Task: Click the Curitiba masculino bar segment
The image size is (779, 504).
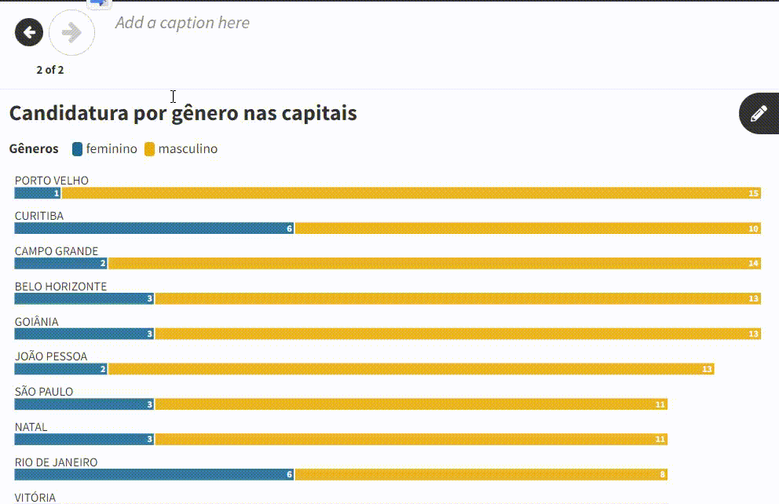Action: [x=528, y=228]
